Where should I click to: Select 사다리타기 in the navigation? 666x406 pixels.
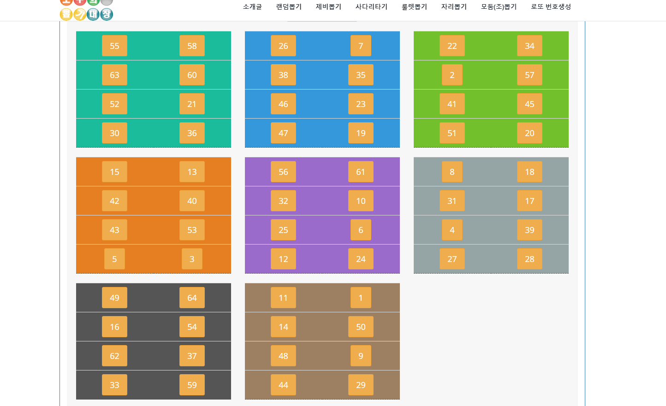(x=371, y=7)
